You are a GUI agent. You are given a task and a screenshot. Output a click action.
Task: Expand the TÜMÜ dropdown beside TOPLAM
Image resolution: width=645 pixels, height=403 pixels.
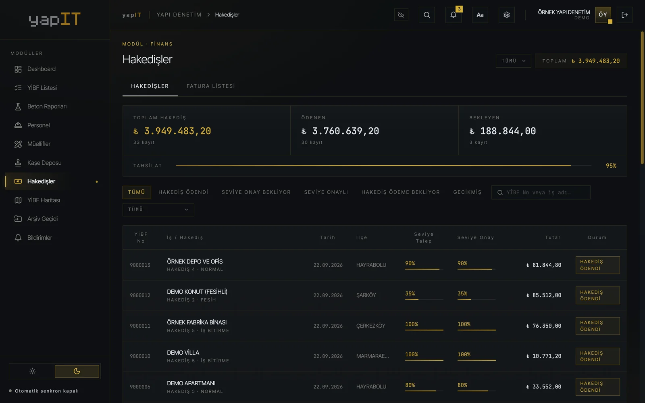click(513, 61)
